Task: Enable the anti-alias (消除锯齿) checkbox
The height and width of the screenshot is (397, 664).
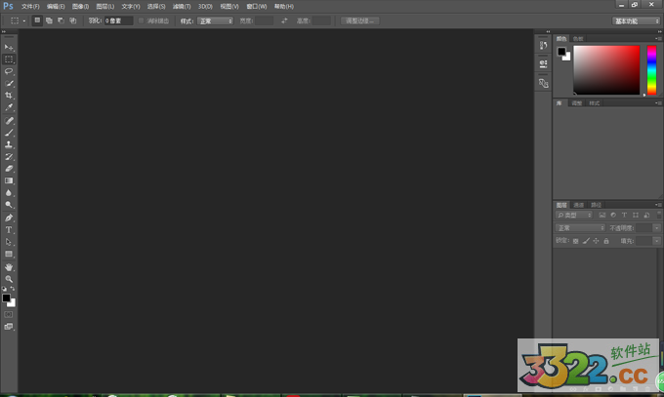Action: pyautogui.click(x=142, y=20)
